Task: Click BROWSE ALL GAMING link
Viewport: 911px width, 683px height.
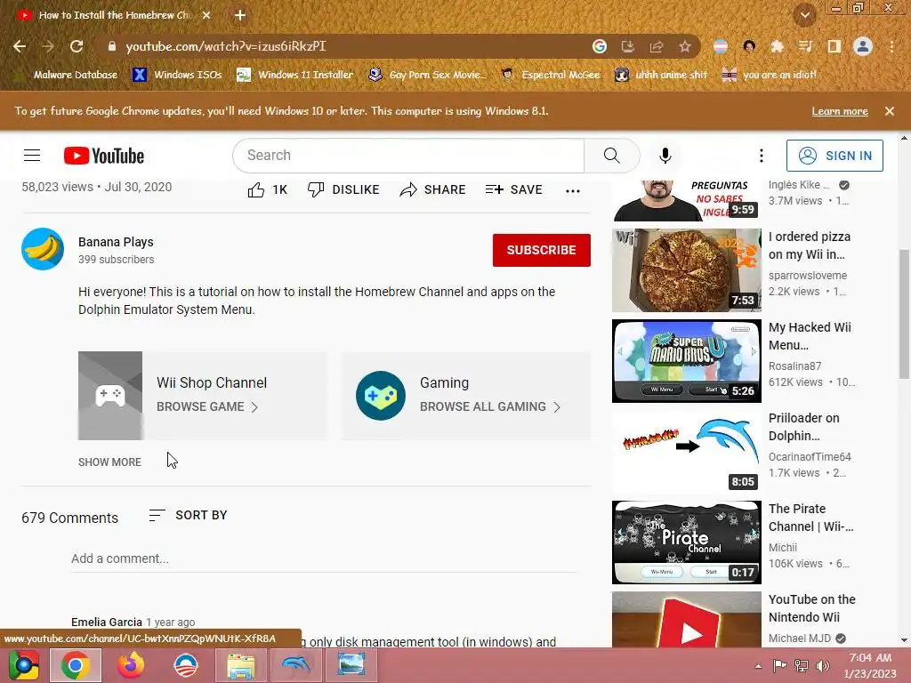Action: 490,406
